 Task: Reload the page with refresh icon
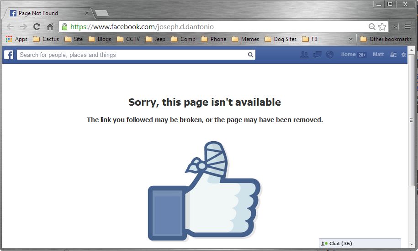pyautogui.click(x=37, y=26)
